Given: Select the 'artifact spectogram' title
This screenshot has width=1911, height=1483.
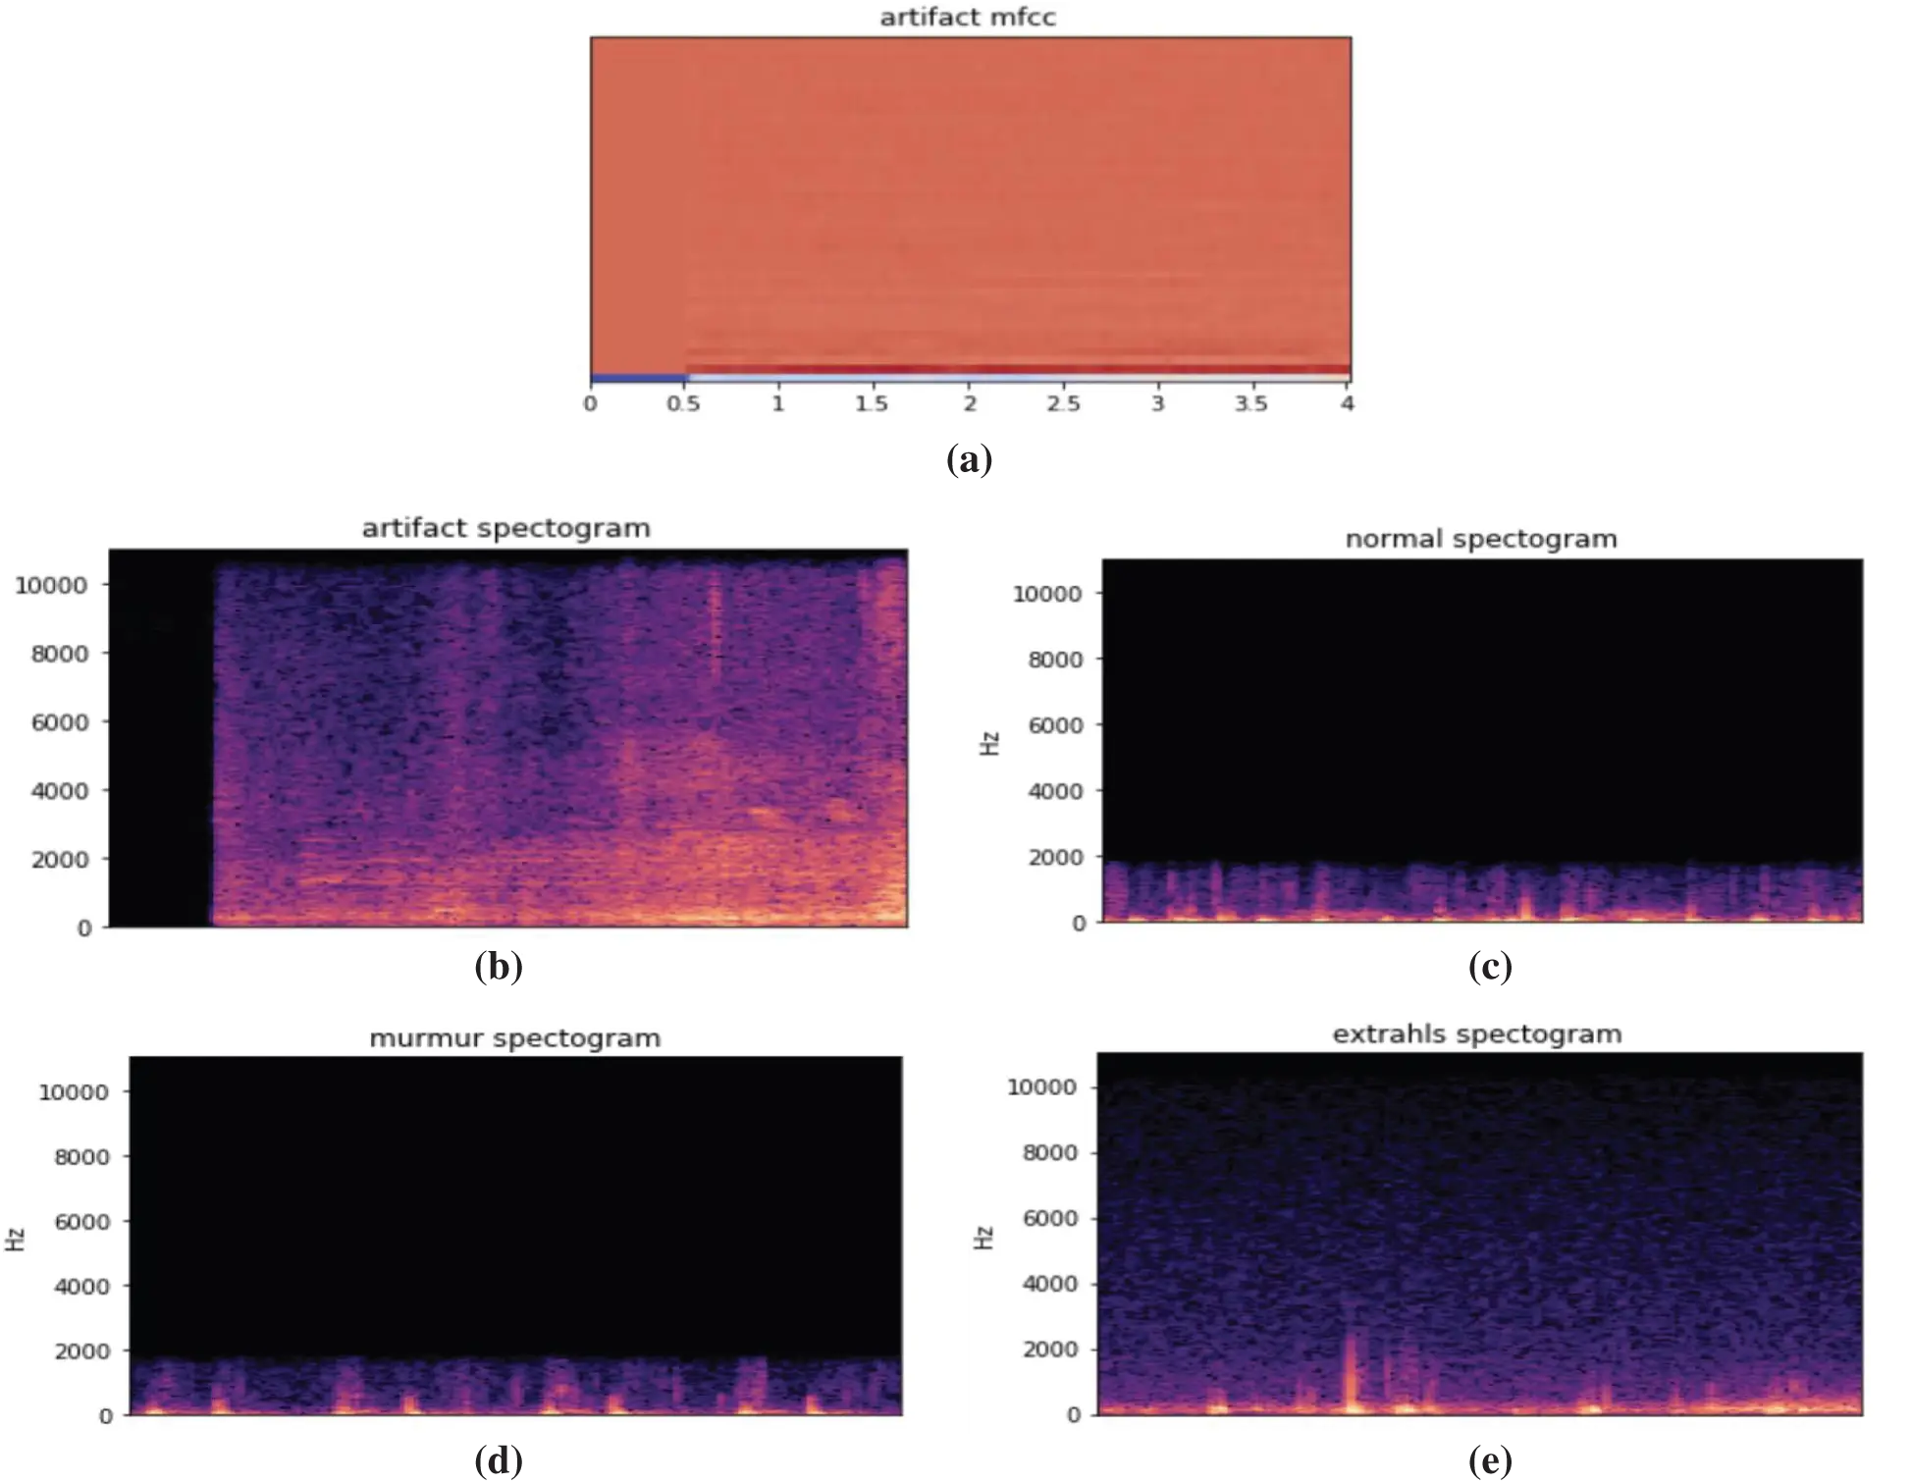Looking at the screenshot, I should (506, 528).
